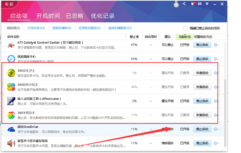Click 恢复启动 for 360手机助手
This screenshot has width=241, height=153.
202,115
